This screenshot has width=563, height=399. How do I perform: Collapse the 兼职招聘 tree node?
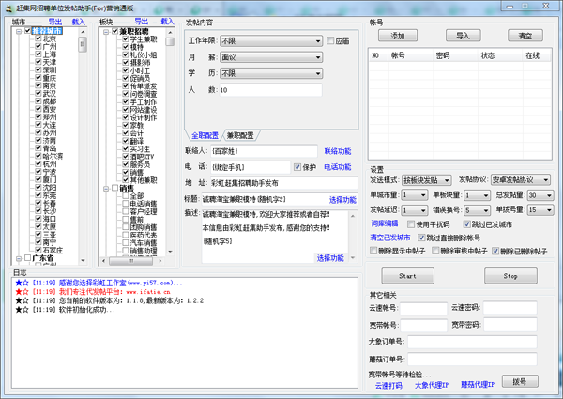pos(106,32)
